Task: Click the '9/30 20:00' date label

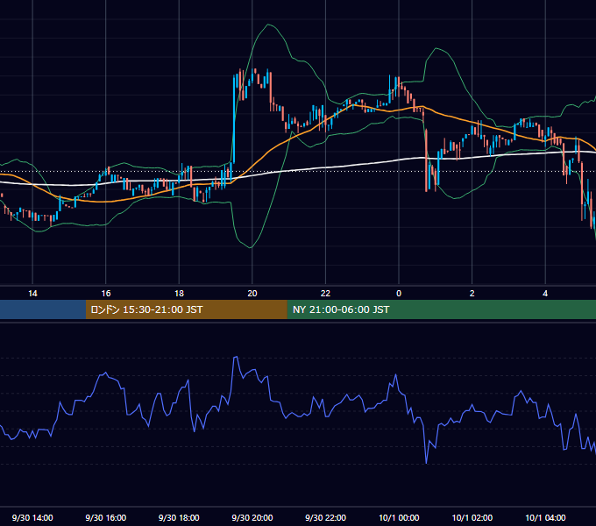Action: [x=252, y=517]
